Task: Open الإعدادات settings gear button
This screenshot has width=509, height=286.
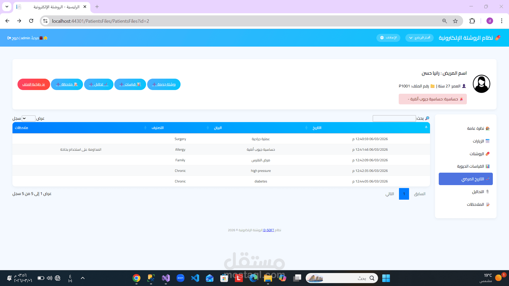Action: [x=388, y=38]
